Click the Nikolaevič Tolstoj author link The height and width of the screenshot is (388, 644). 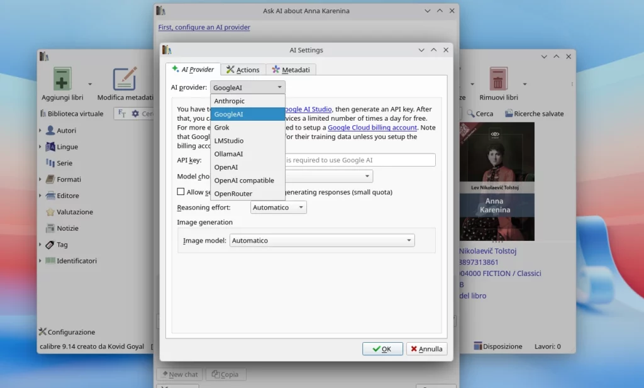[x=487, y=251]
